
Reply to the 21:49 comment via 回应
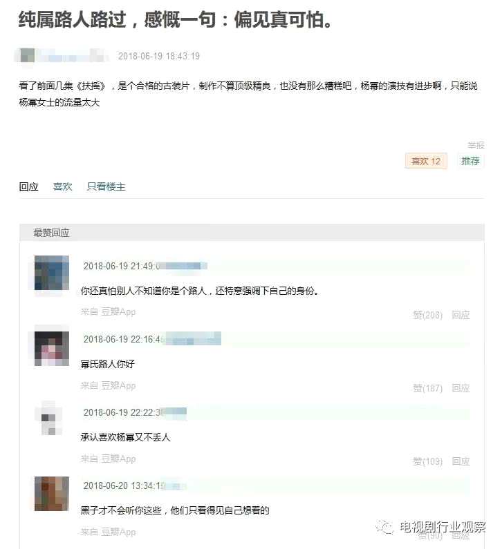461,315
